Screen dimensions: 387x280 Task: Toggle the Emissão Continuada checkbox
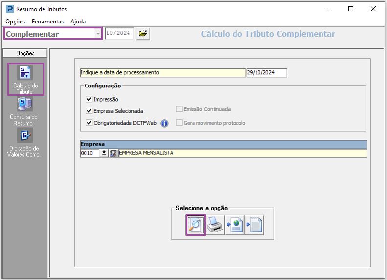click(179, 109)
